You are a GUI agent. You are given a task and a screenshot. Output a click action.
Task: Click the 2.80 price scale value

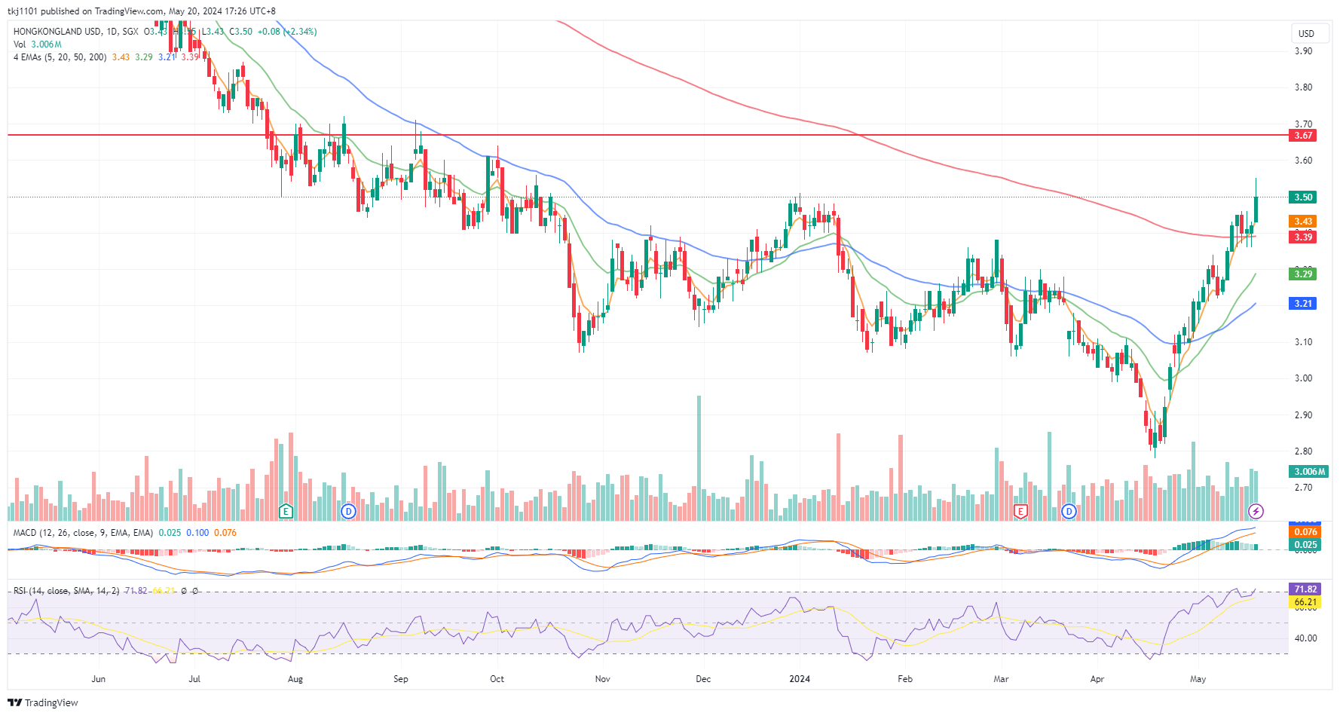(x=1303, y=451)
